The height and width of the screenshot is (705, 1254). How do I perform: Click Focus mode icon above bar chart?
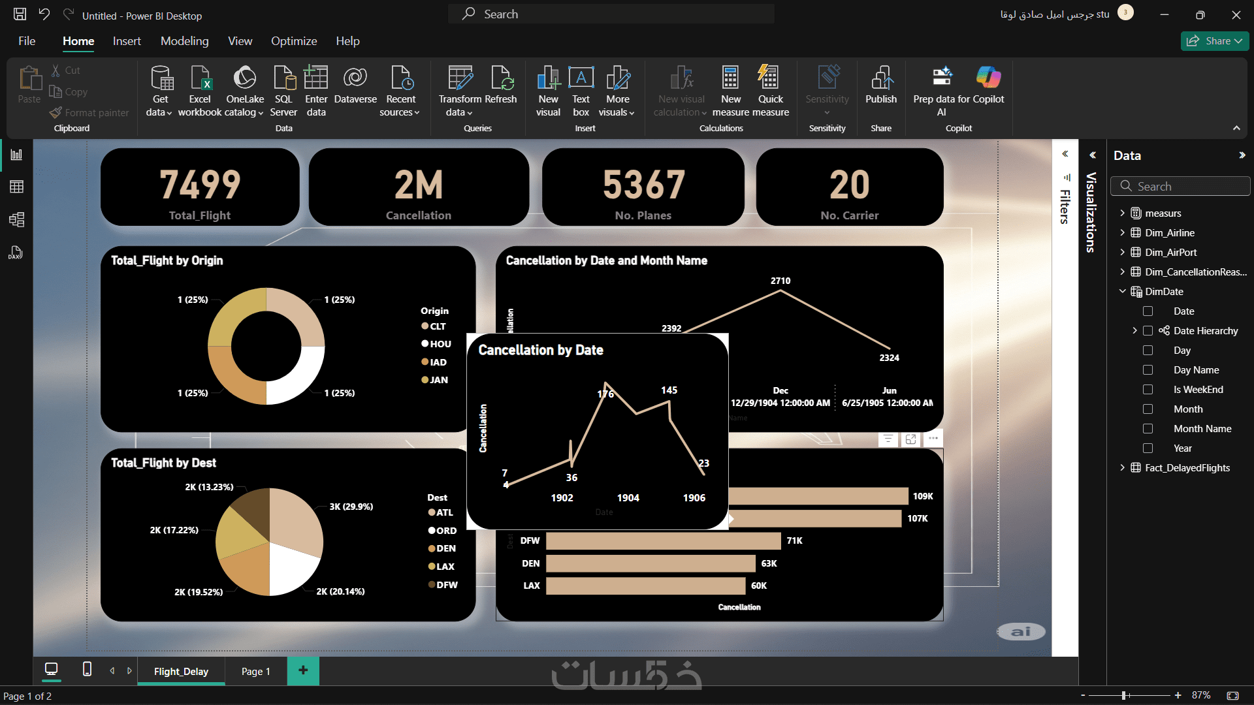[910, 439]
